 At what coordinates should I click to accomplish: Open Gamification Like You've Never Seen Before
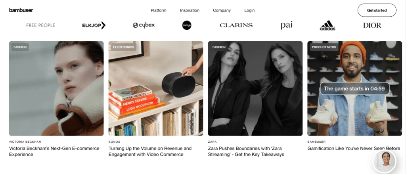[x=354, y=149]
